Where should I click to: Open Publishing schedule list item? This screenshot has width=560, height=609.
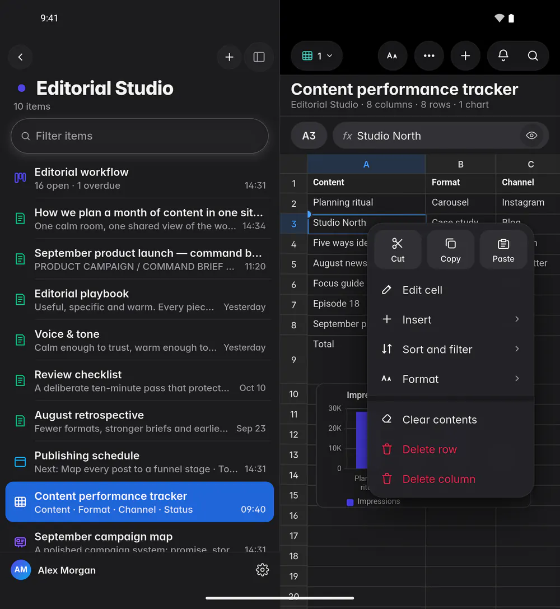click(139, 462)
